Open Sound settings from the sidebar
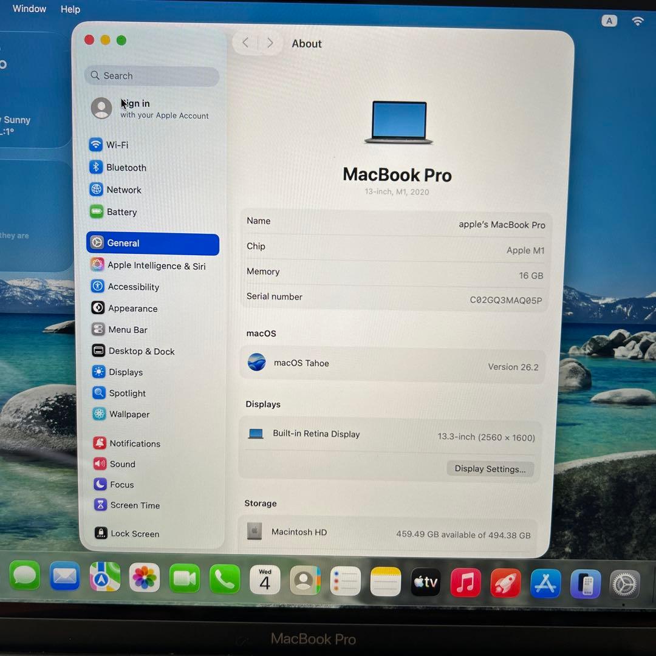 [x=122, y=464]
